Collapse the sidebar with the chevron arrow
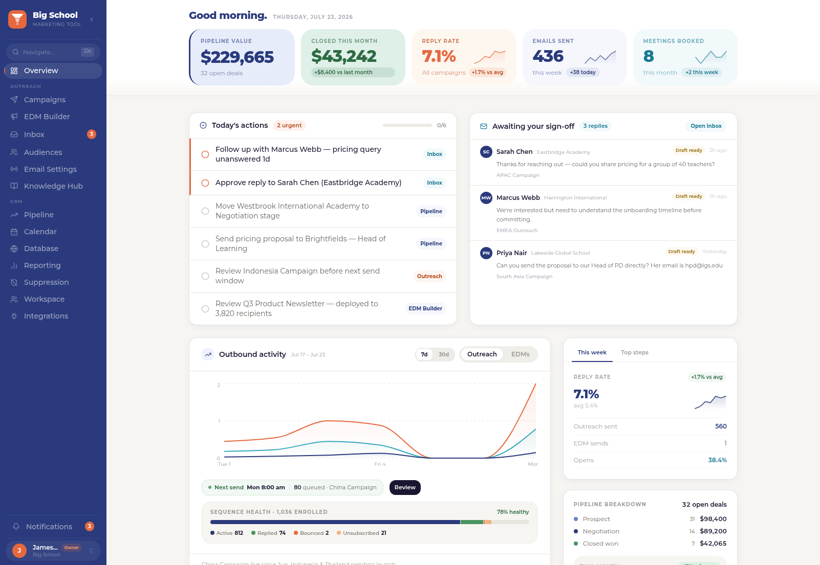Screen dimensions: 820x565 click(x=92, y=19)
